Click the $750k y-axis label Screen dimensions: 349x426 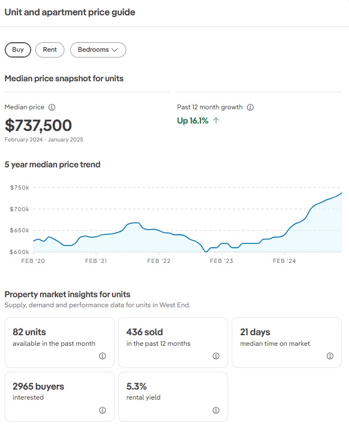click(x=19, y=187)
